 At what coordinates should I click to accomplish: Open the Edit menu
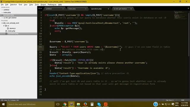tap(7, 5)
